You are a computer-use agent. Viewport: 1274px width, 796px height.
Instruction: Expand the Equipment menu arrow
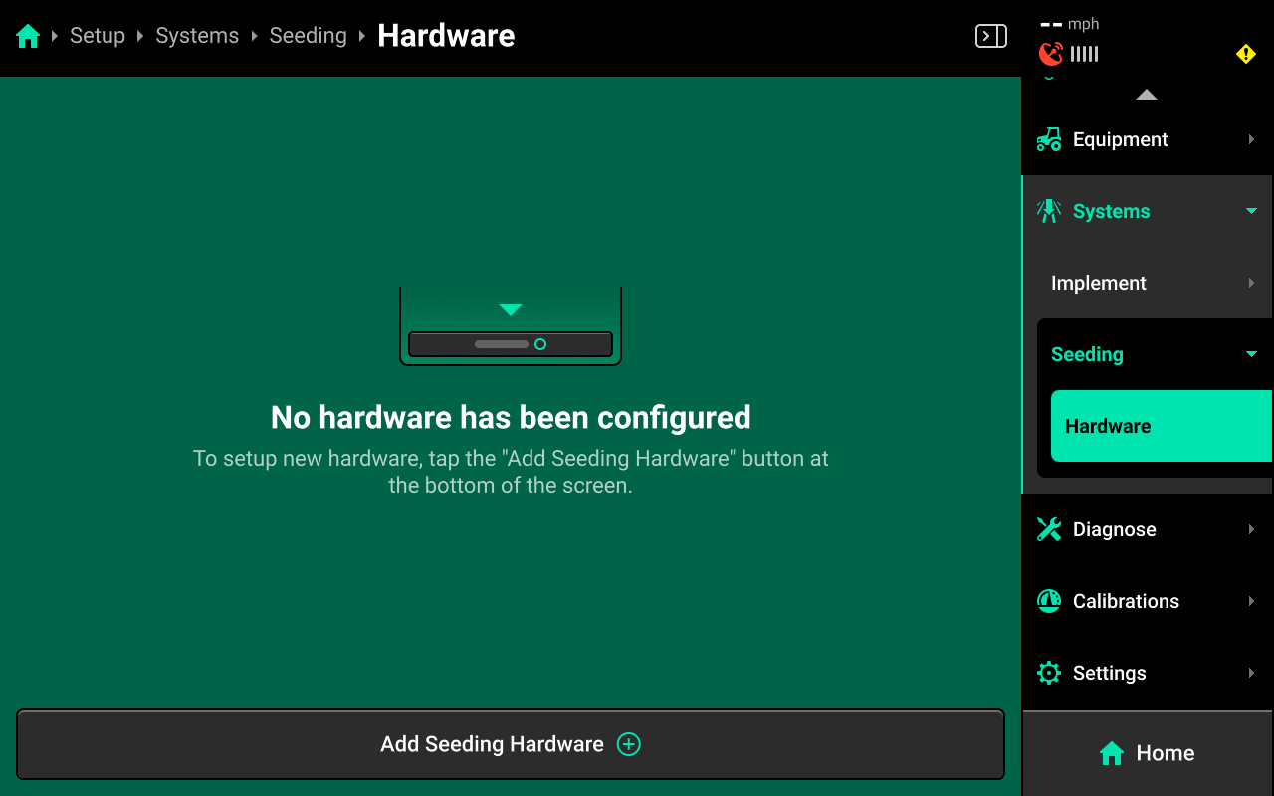coord(1251,139)
